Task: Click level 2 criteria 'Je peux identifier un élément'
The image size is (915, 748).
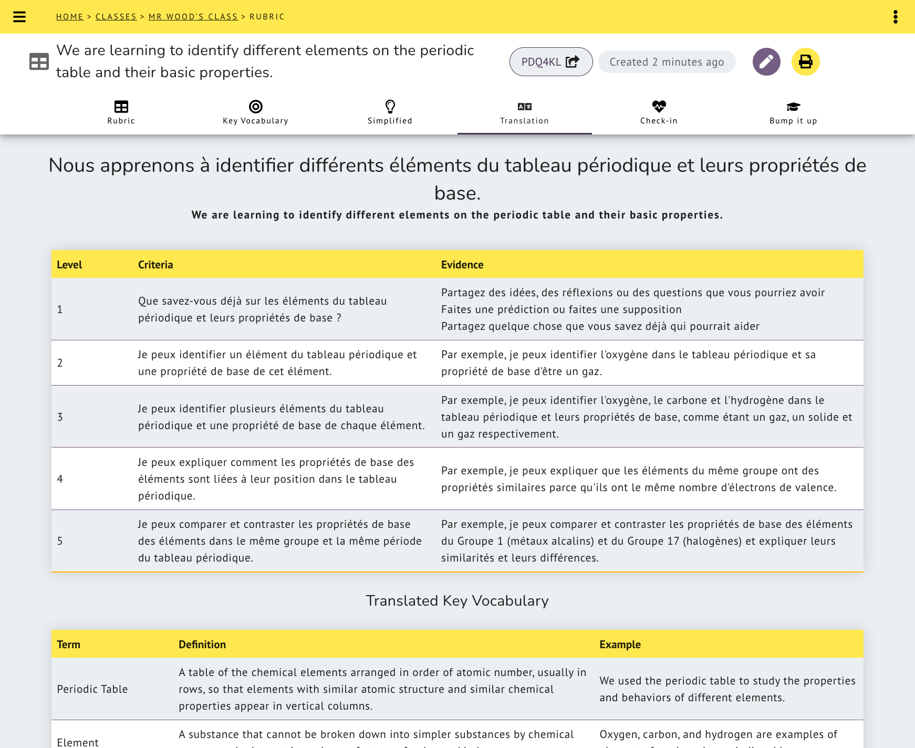Action: click(x=277, y=363)
